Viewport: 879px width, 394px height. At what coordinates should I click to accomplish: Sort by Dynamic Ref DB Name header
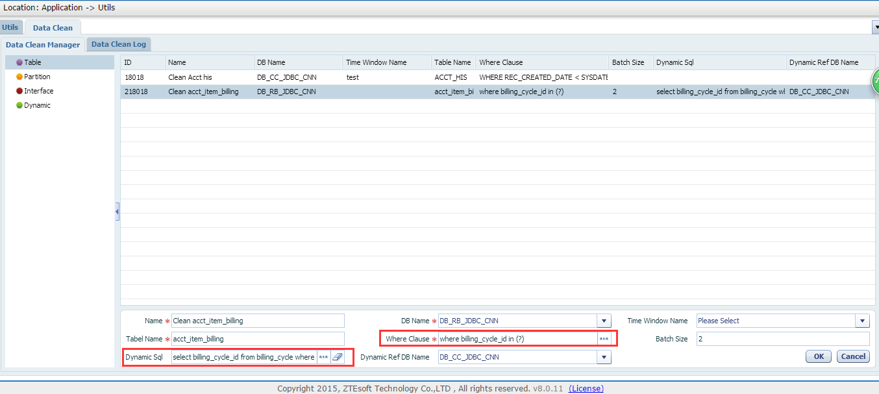point(831,62)
